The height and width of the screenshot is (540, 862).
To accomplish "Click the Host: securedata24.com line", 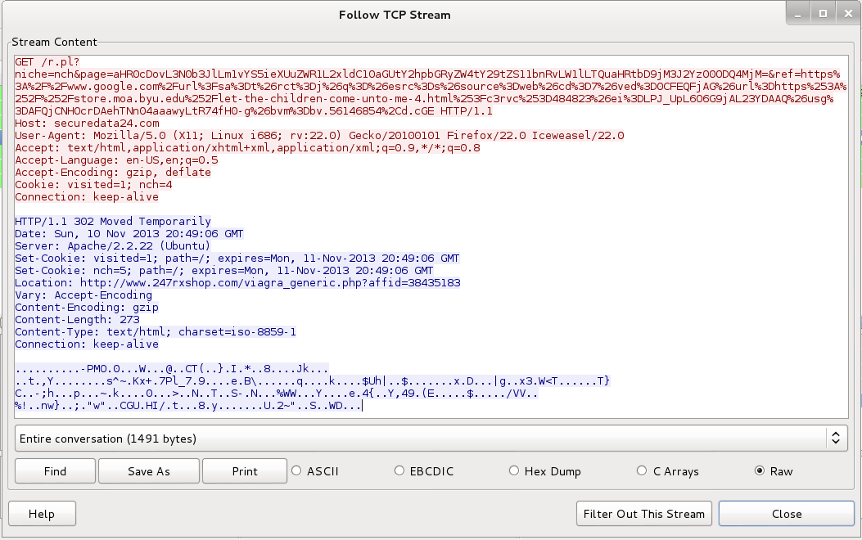I will (87, 124).
